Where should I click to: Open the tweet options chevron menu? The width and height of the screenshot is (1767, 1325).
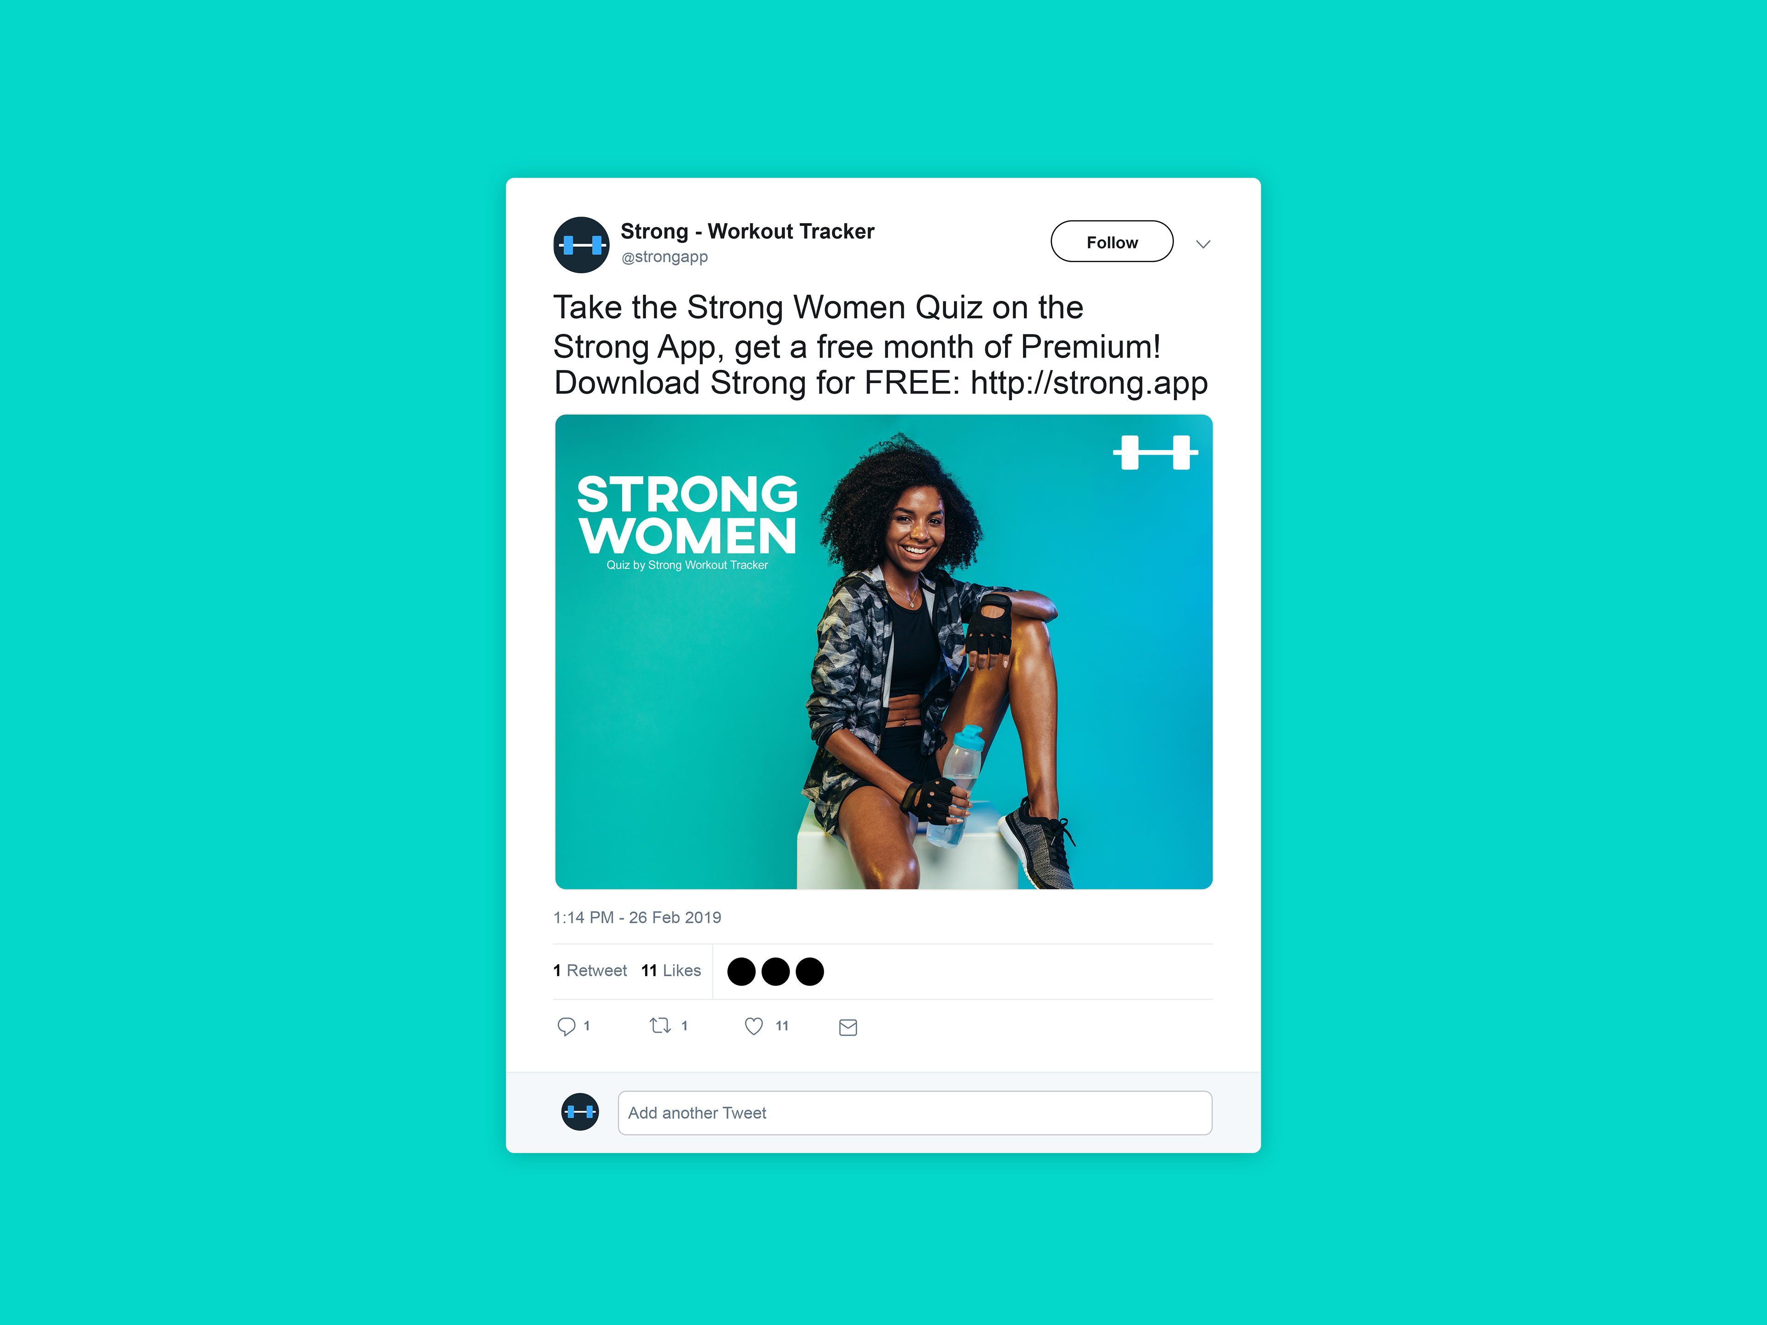click(x=1203, y=243)
